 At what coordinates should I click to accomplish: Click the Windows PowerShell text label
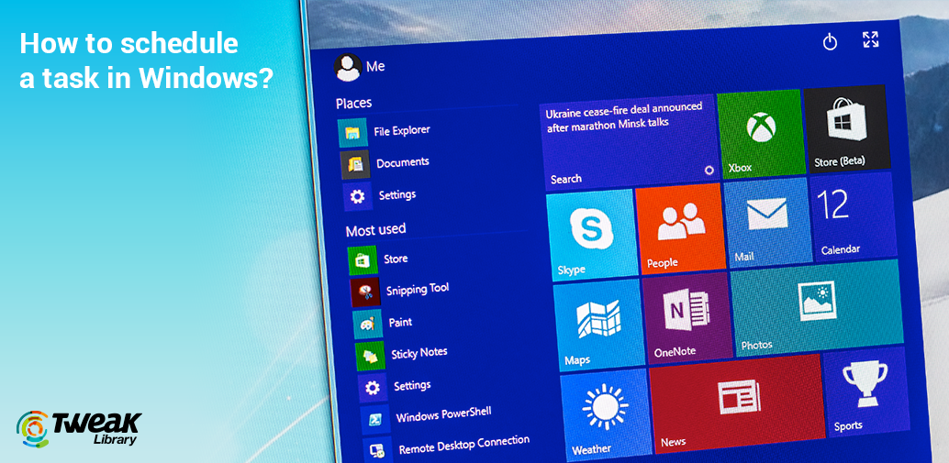point(443,415)
